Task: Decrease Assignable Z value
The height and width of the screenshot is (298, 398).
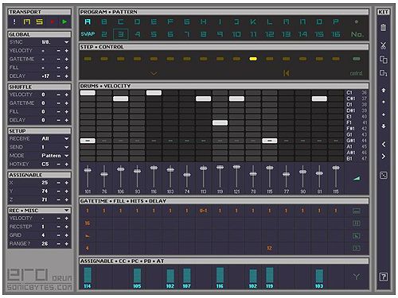Action: coord(59,199)
